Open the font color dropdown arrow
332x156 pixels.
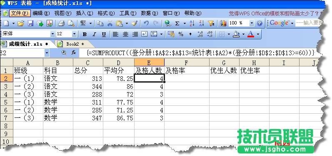[258, 34]
